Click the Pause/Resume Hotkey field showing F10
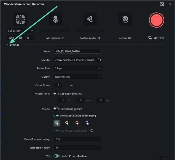175x160 pixels. (x=78, y=139)
